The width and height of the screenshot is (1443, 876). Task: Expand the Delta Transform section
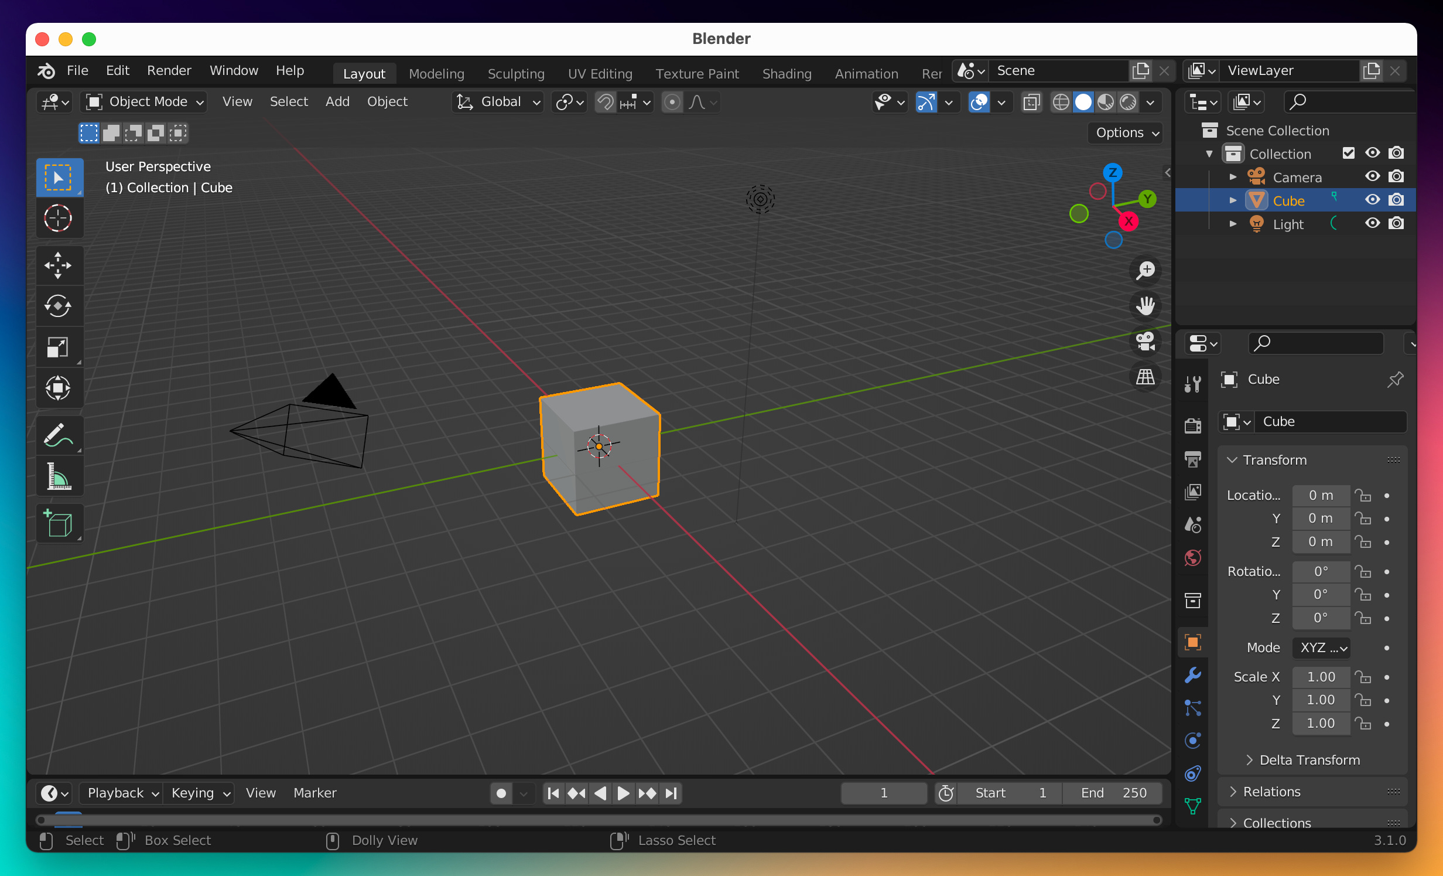[x=1309, y=760]
